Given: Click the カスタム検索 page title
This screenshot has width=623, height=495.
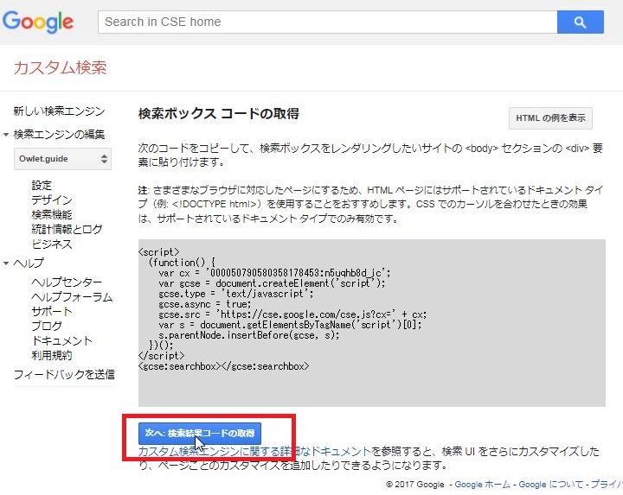Looking at the screenshot, I should pyautogui.click(x=60, y=68).
